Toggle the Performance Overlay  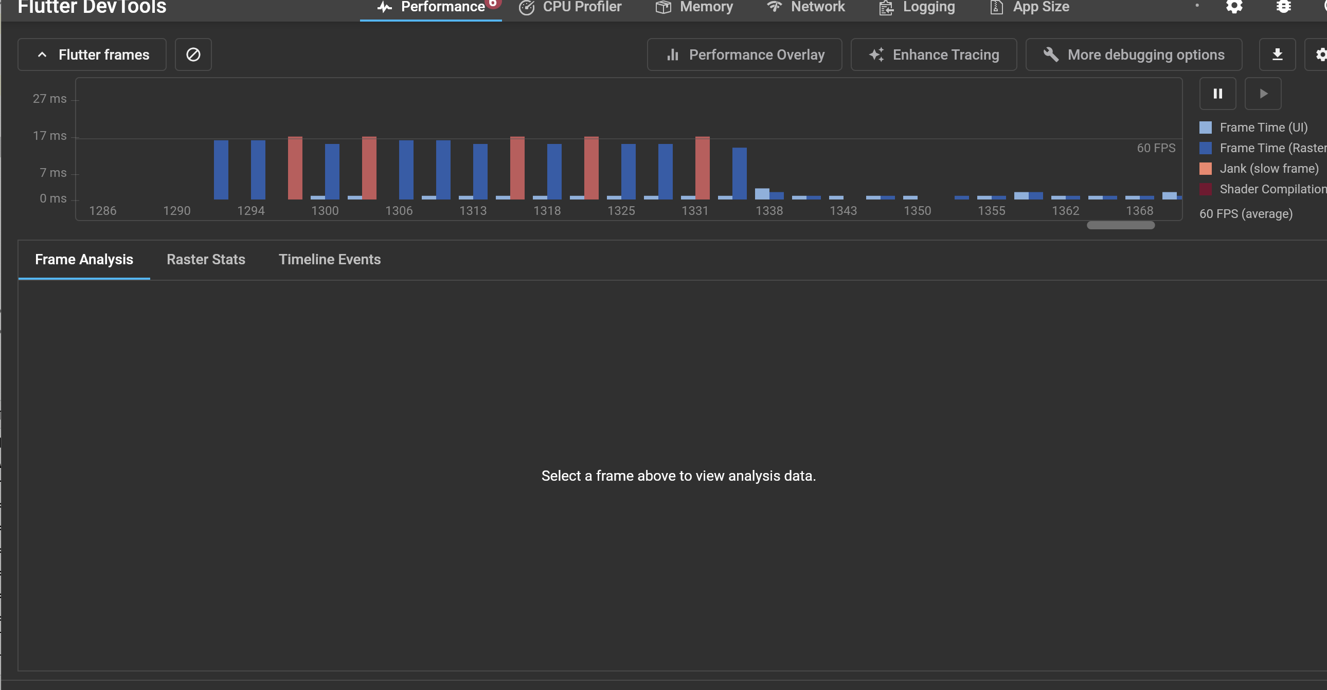coord(744,55)
